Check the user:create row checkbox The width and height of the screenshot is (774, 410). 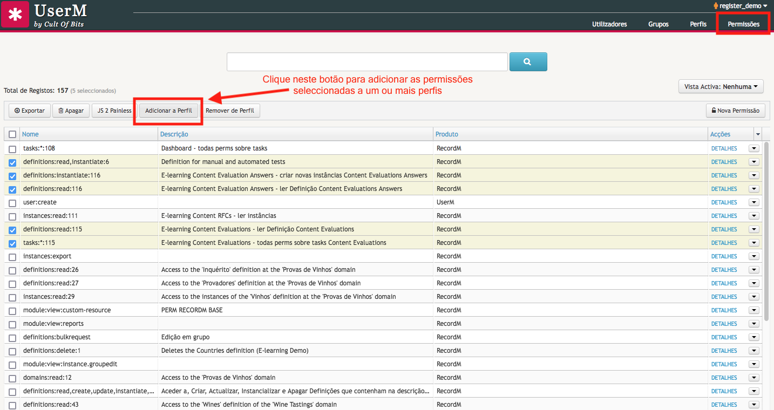tap(12, 203)
